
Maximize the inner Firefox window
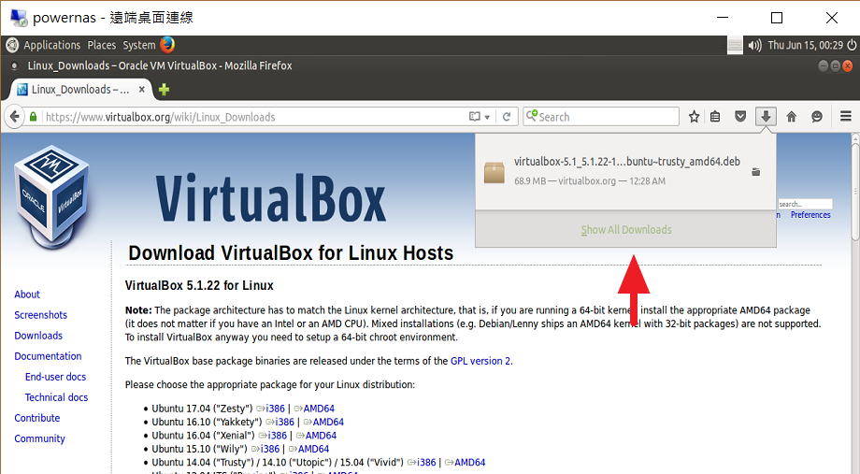click(835, 65)
